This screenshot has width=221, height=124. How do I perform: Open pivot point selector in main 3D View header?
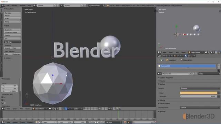56,109
